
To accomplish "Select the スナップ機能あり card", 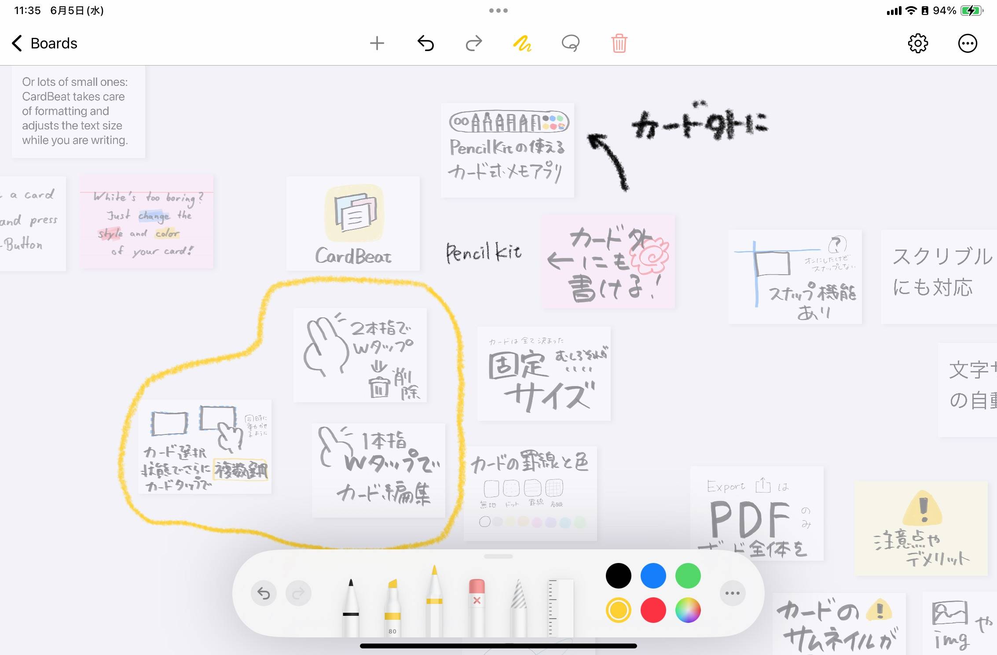I will click(795, 277).
